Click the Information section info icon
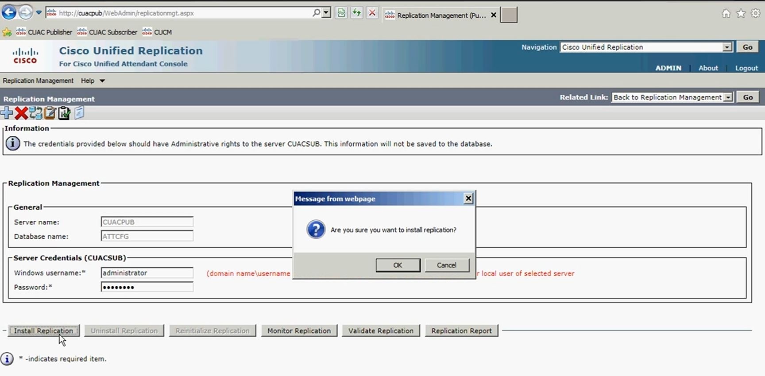Screen dimensions: 765x376 pyautogui.click(x=13, y=143)
